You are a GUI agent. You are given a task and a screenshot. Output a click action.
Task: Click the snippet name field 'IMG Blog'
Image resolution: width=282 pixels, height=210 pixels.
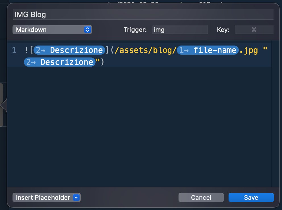(143, 15)
